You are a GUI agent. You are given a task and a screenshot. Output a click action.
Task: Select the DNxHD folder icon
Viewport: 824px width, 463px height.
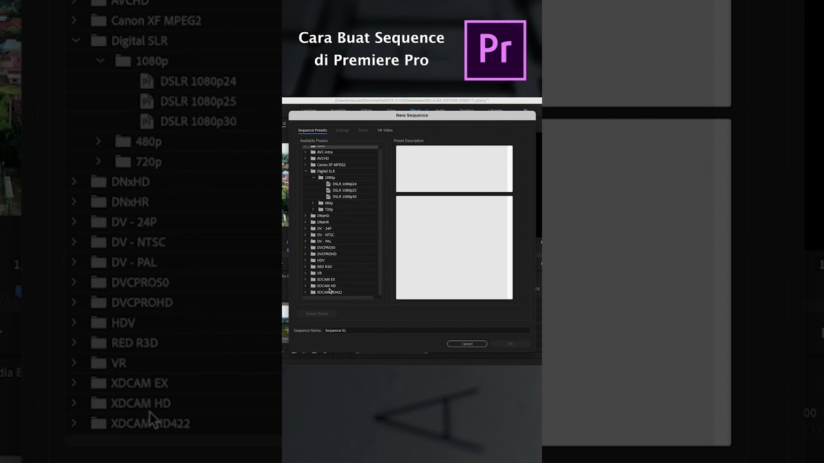tap(313, 215)
